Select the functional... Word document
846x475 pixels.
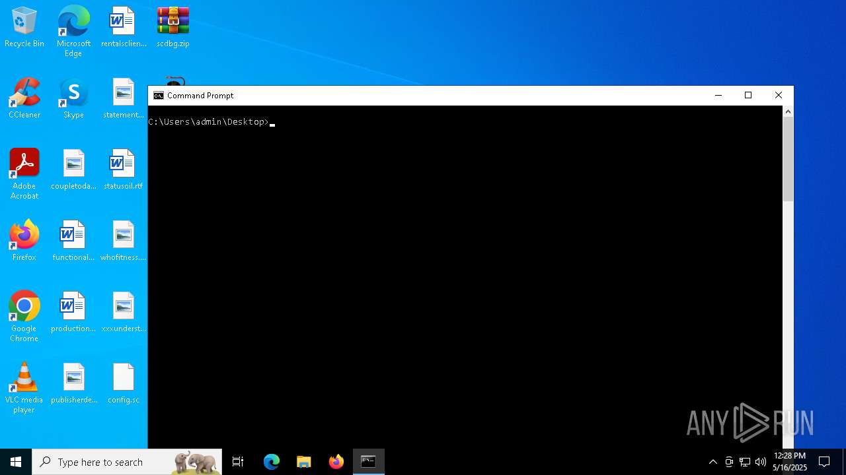73,241
